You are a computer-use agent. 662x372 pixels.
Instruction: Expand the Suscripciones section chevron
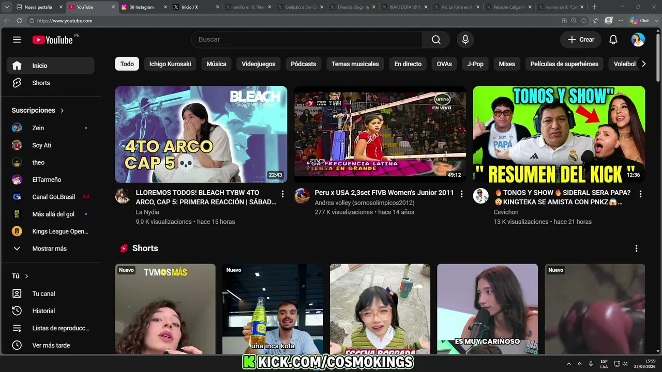62,111
